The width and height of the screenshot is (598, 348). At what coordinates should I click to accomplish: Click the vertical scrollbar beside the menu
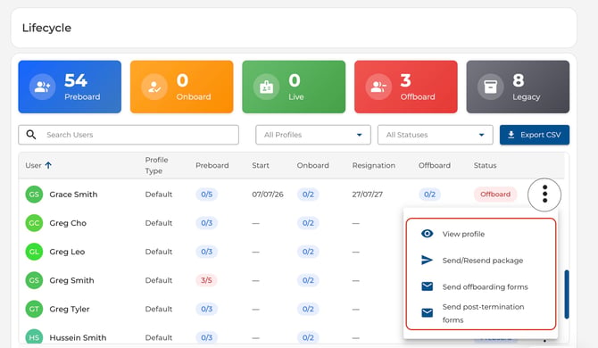click(567, 294)
